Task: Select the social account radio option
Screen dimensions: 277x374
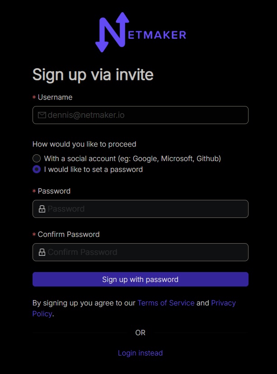Action: 37,158
